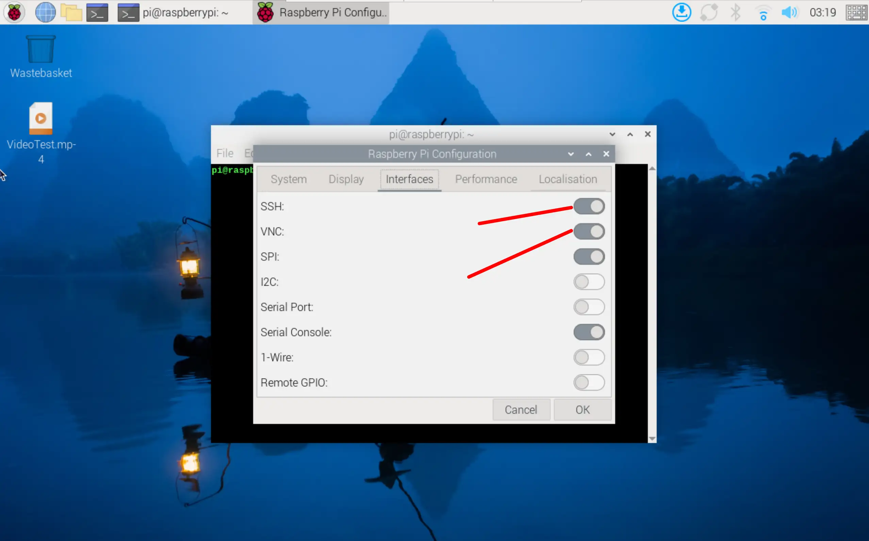869x541 pixels.
Task: Select the Interfaces tab
Action: [409, 179]
